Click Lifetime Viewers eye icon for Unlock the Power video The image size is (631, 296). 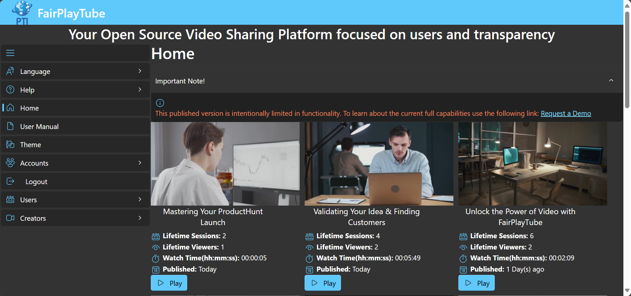tap(463, 247)
